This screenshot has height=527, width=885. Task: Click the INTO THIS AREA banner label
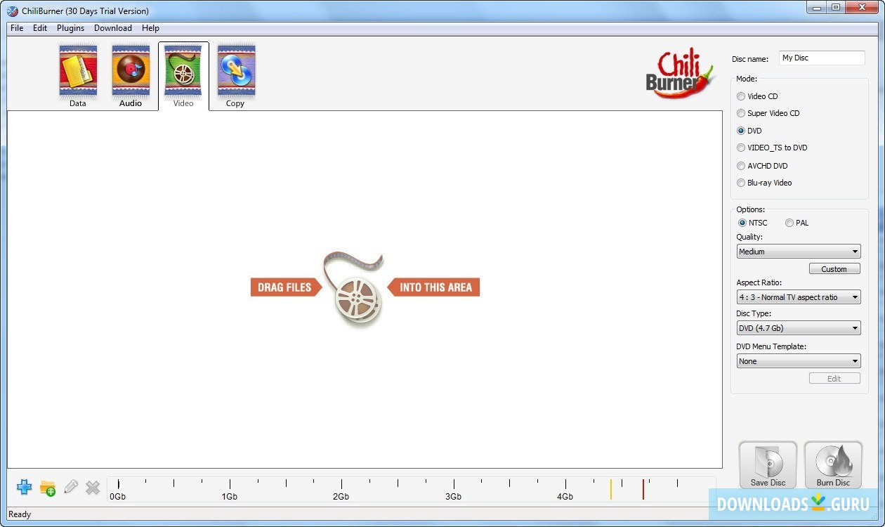pyautogui.click(x=435, y=287)
